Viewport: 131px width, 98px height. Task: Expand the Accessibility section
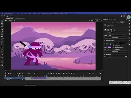105,57
